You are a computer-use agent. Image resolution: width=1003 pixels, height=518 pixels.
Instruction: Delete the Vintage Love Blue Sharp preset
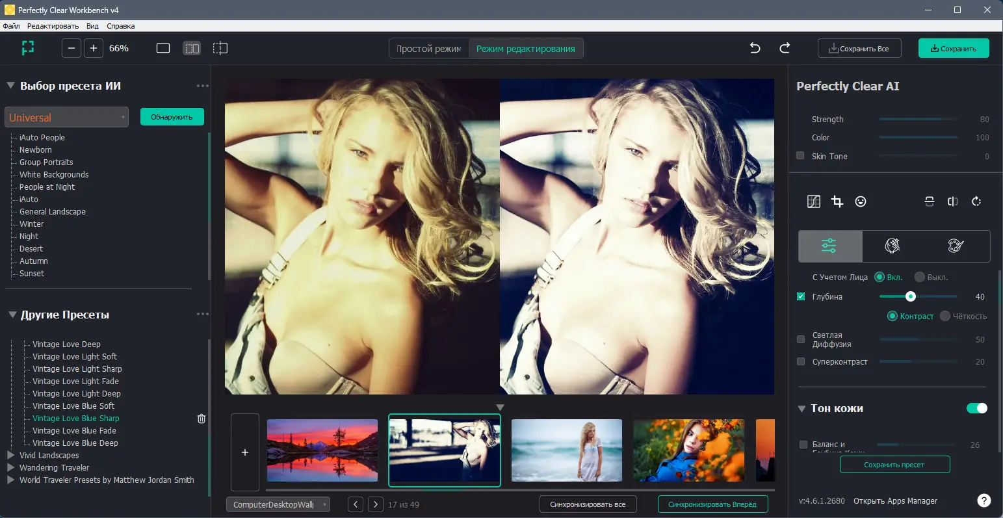pos(202,419)
